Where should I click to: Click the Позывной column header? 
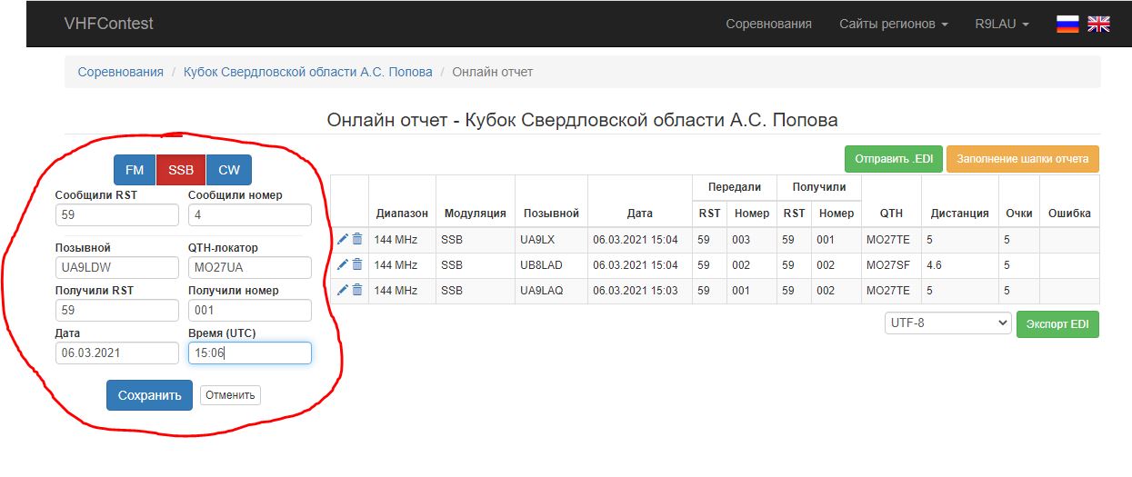(551, 214)
